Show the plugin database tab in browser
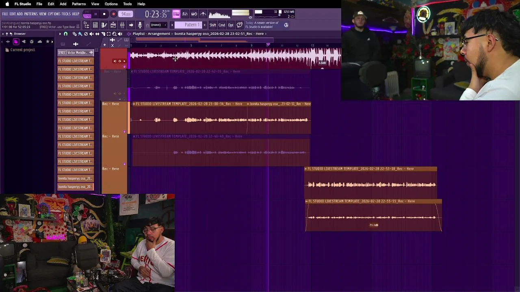520x292 pixels. 24,42
